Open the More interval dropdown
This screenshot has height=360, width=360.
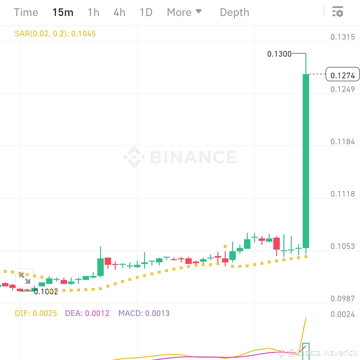(184, 12)
